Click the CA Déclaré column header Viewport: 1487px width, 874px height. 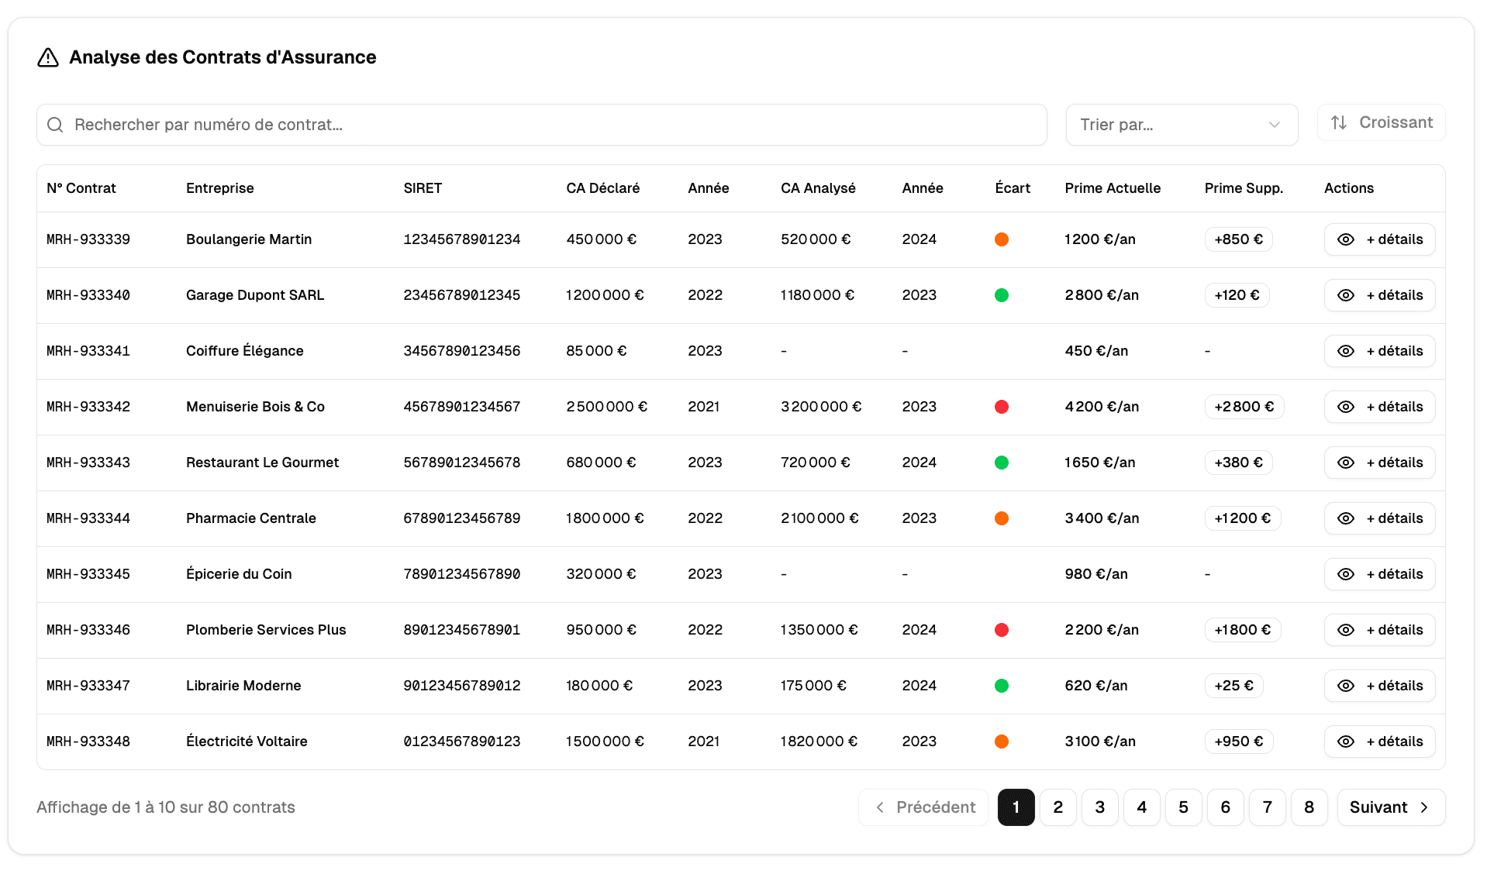point(603,188)
